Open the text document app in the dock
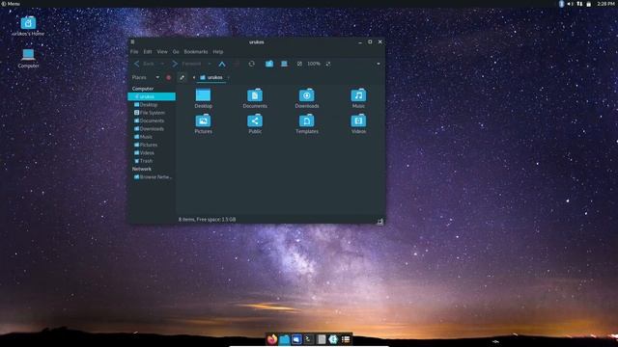618x347 pixels. (x=322, y=339)
